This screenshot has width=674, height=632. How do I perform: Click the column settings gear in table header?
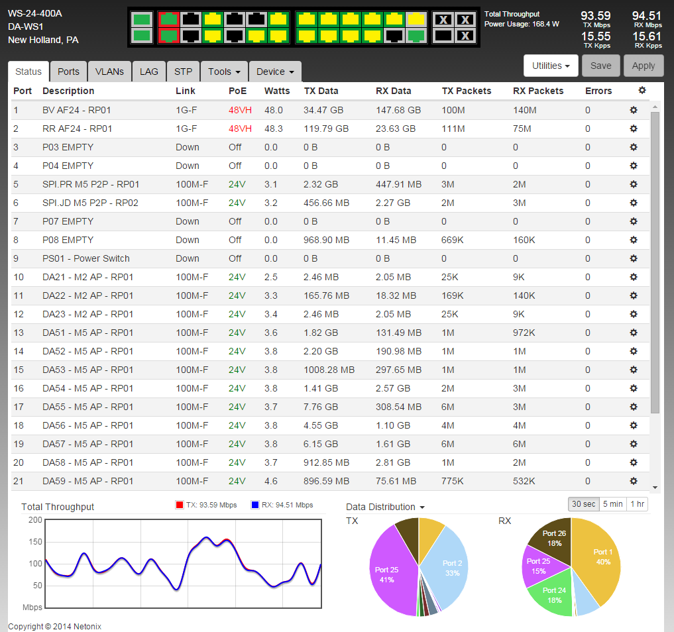[x=641, y=91]
